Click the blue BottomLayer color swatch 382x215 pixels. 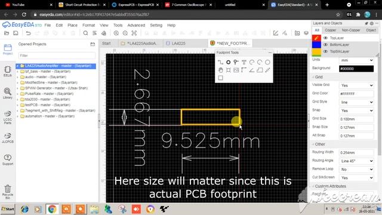point(316,45)
